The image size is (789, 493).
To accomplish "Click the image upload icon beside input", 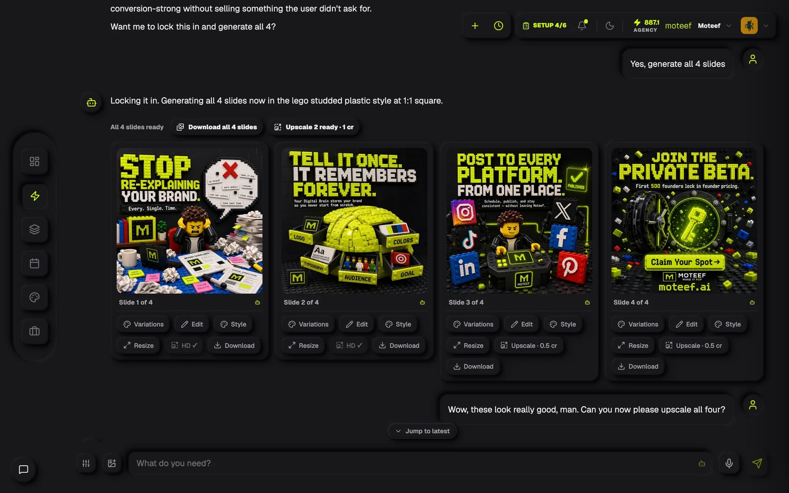I will pos(112,463).
